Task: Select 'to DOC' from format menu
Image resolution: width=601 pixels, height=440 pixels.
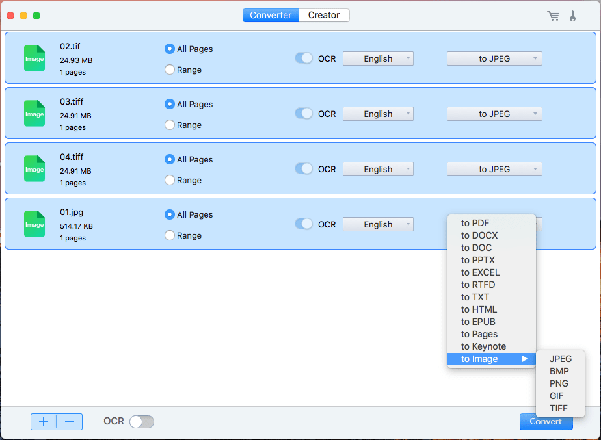Action: (x=491, y=248)
